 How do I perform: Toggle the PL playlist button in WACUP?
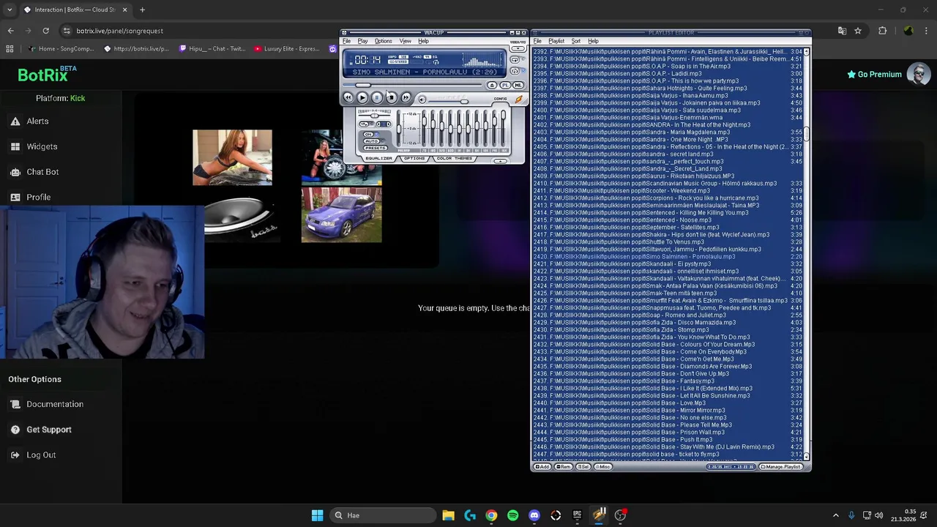(x=505, y=86)
